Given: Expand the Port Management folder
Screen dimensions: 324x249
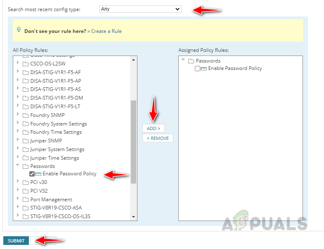Looking at the screenshot, I should coord(18,198).
